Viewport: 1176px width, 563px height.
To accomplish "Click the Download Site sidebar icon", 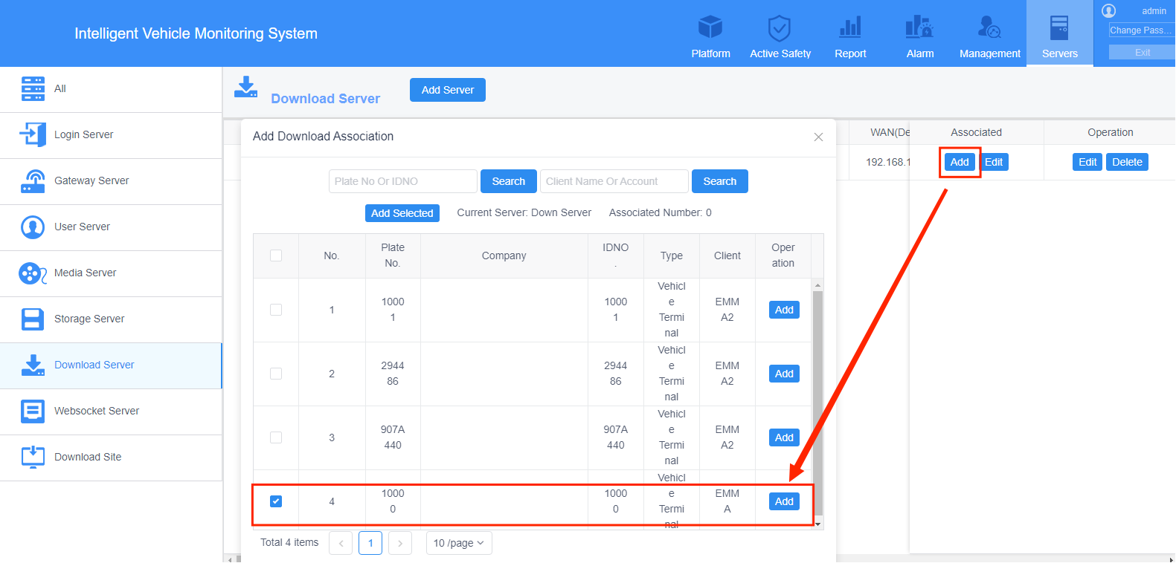I will 33,457.
